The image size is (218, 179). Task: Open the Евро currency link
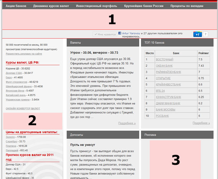9,77
